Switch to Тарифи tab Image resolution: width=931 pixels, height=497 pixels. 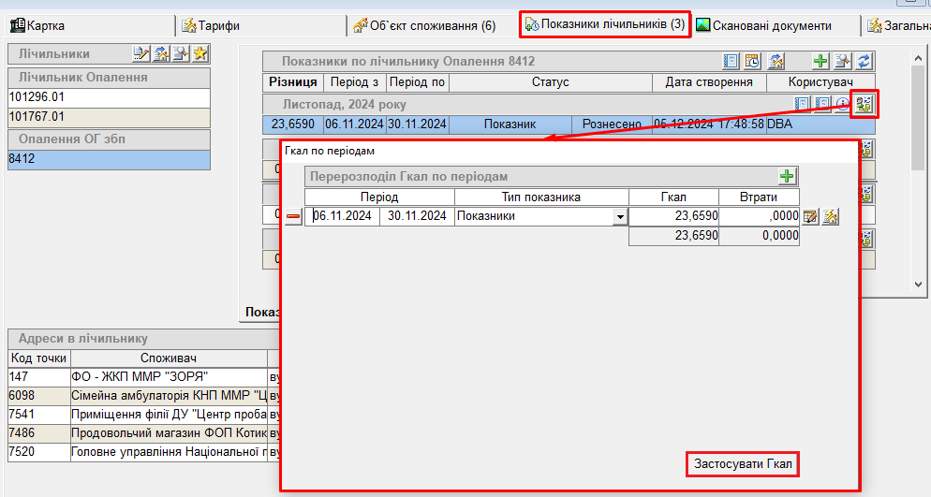(x=215, y=25)
